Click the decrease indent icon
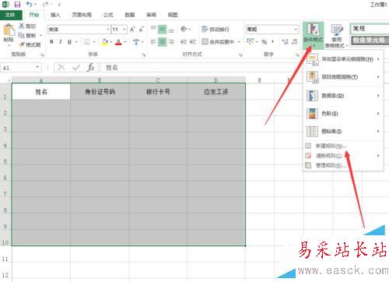The width and height of the screenshot is (389, 282). tap(184, 41)
